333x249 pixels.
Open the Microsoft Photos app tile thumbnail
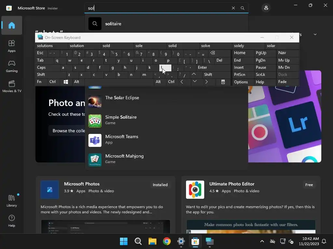coord(50,190)
